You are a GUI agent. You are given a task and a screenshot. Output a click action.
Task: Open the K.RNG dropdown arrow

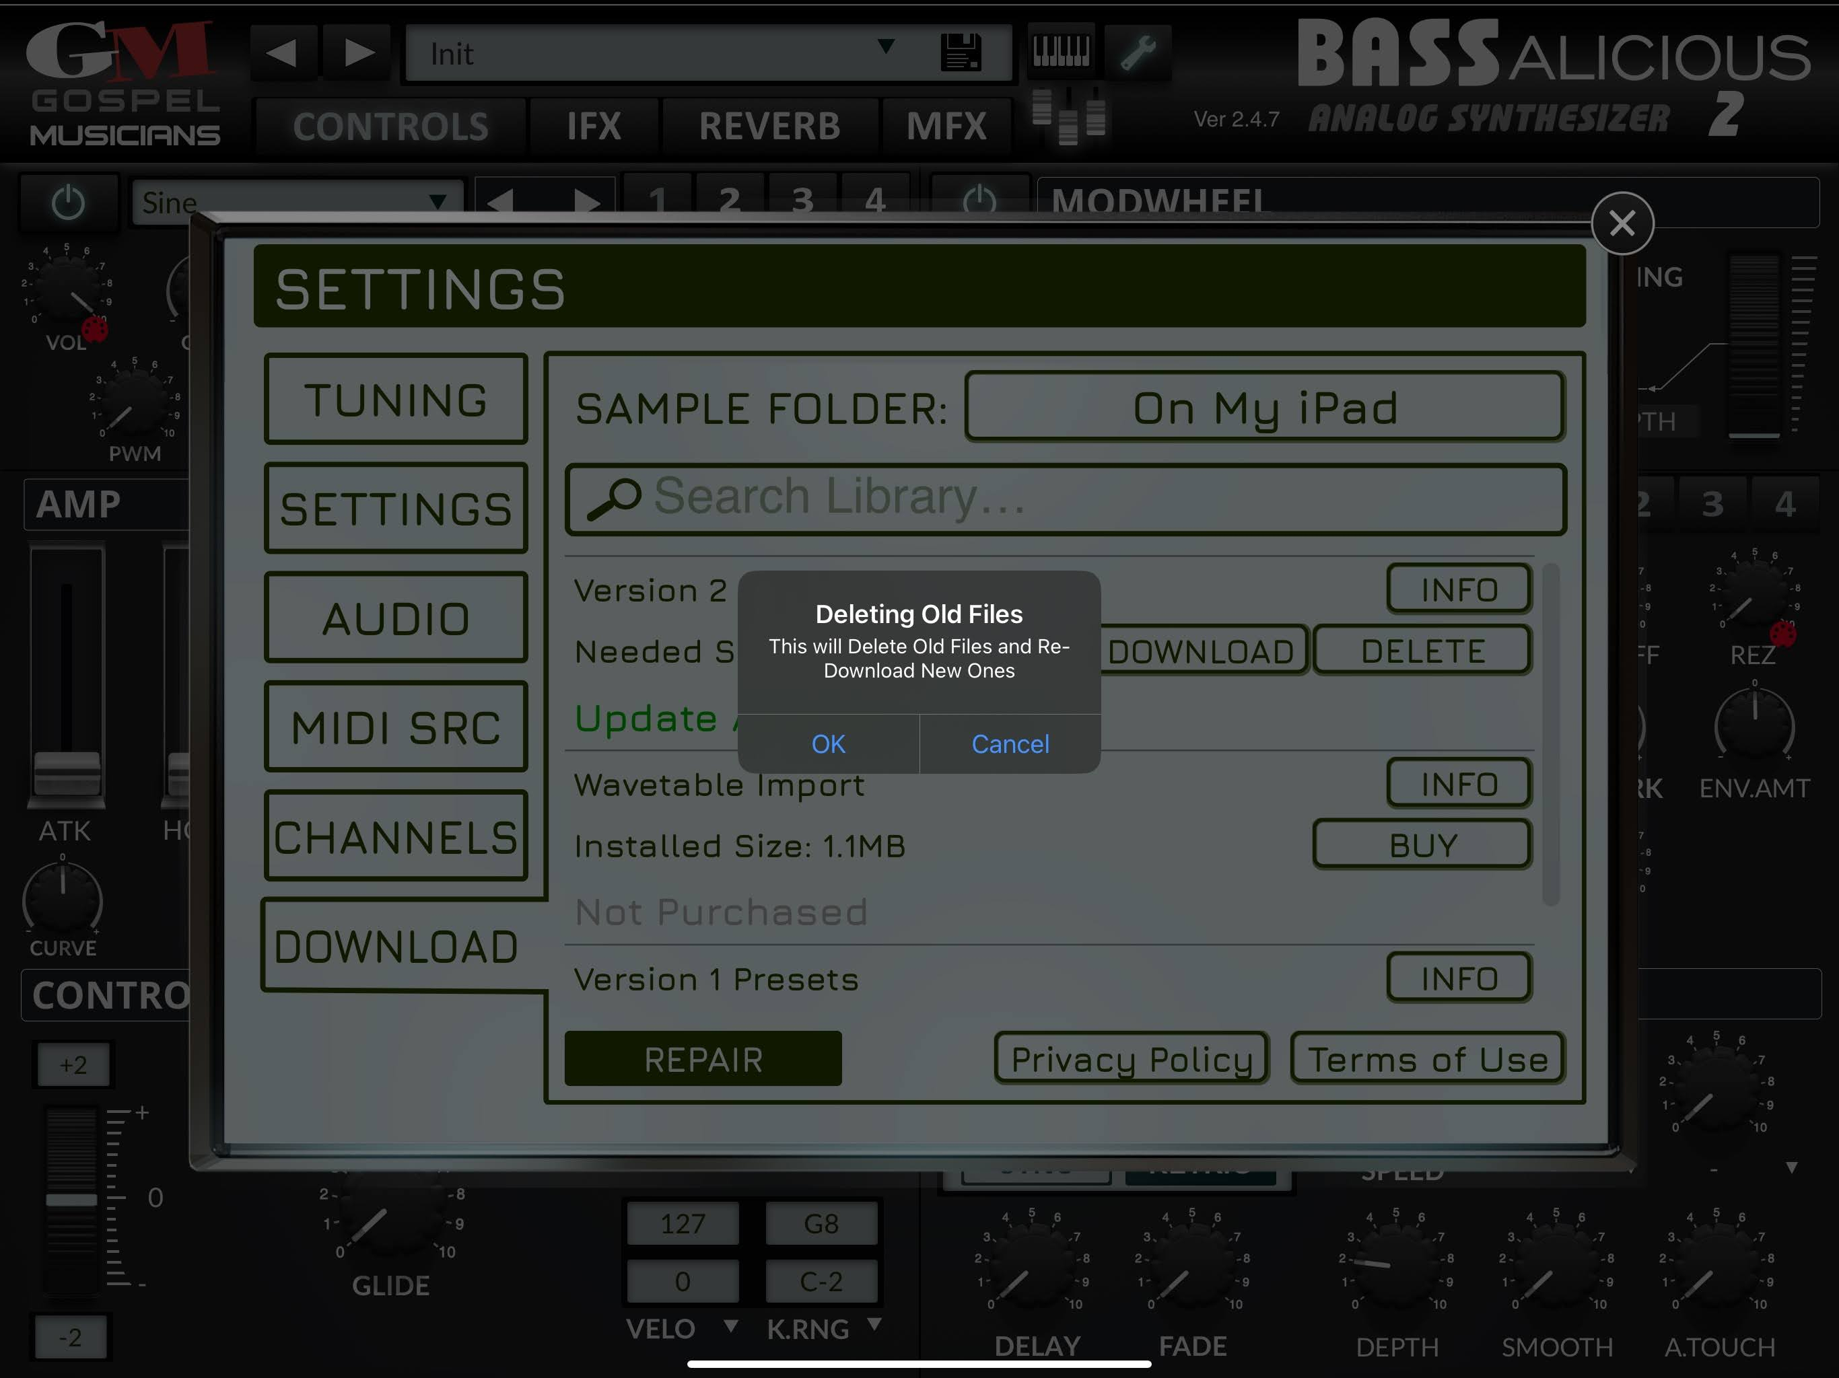(874, 1324)
